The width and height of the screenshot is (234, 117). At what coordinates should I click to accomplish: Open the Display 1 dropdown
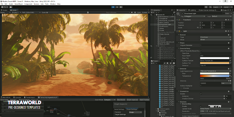pos(16,12)
